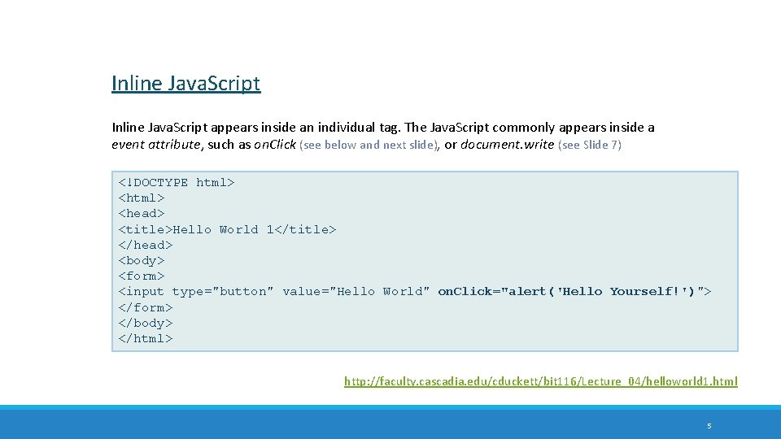Click the italic 'event attribute' text

click(x=156, y=145)
